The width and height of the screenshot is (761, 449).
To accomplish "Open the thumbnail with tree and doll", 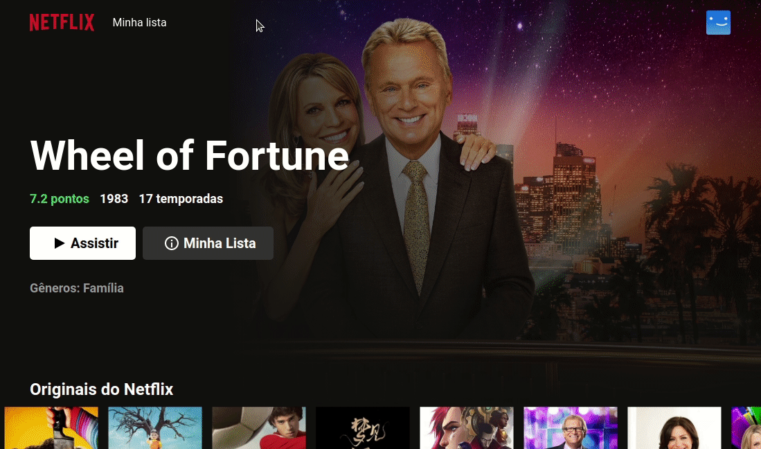I will pos(155,428).
